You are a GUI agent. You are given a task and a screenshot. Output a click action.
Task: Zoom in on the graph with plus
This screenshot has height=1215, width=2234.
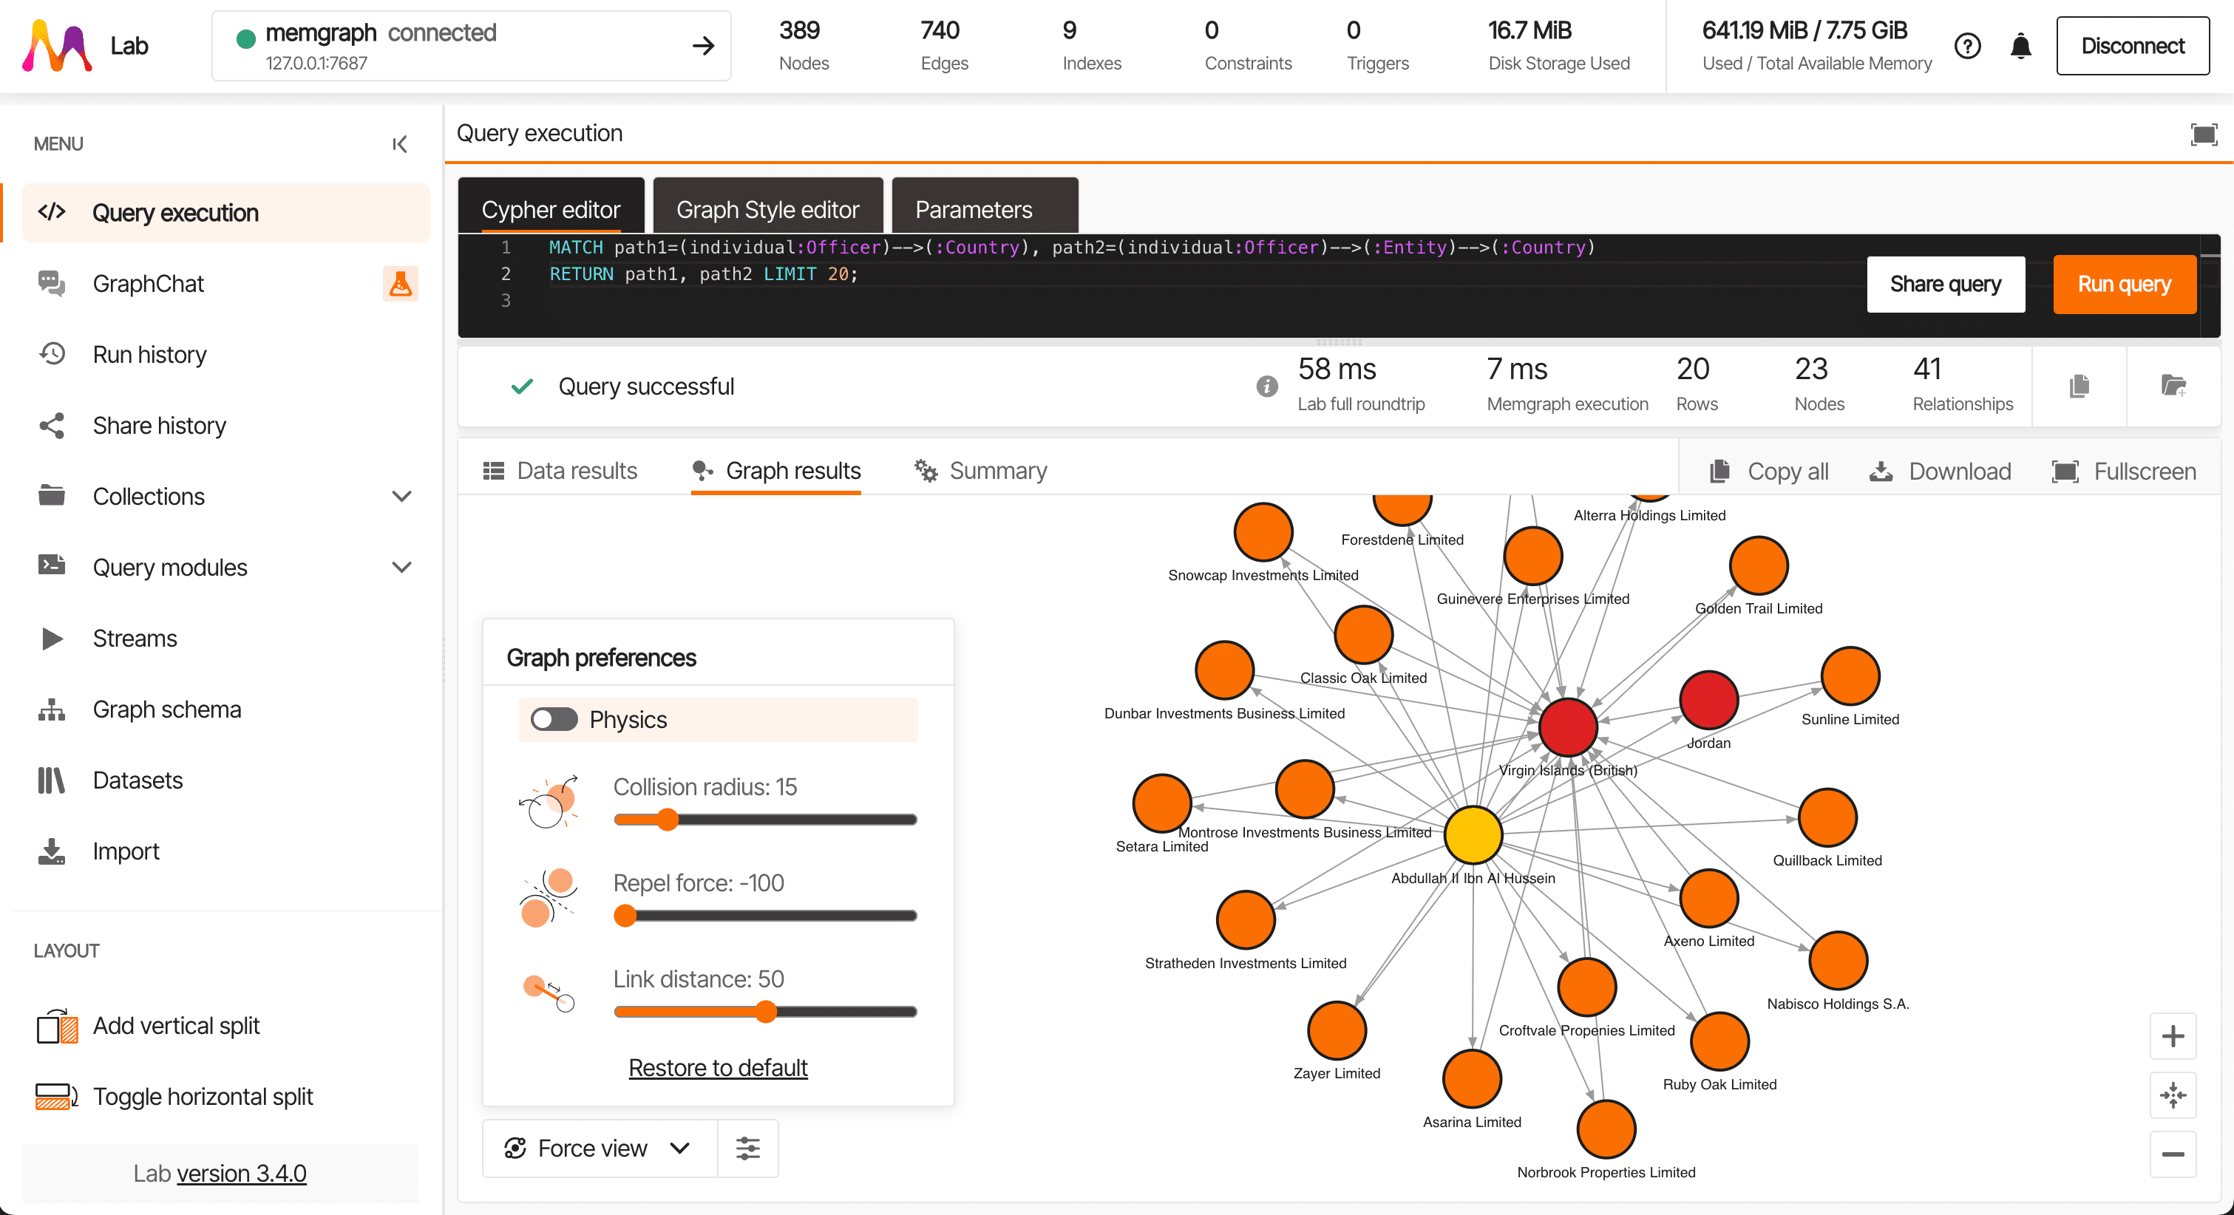(2173, 1036)
